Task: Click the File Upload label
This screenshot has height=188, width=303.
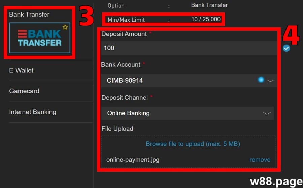Action: [x=117, y=129]
